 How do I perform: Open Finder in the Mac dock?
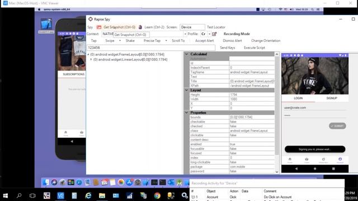[46, 183]
